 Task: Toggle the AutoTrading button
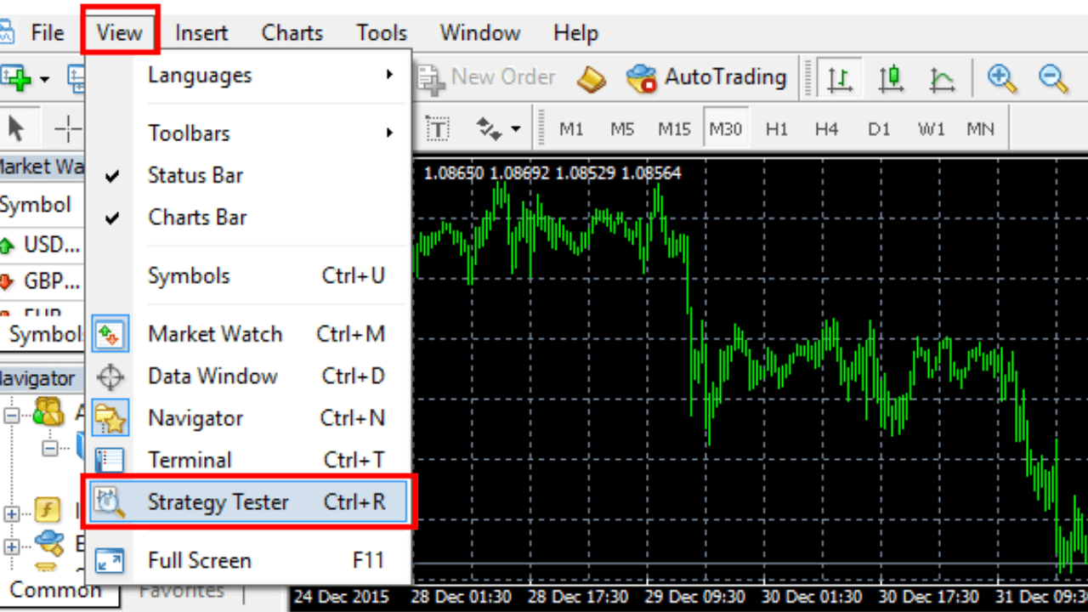coord(706,77)
